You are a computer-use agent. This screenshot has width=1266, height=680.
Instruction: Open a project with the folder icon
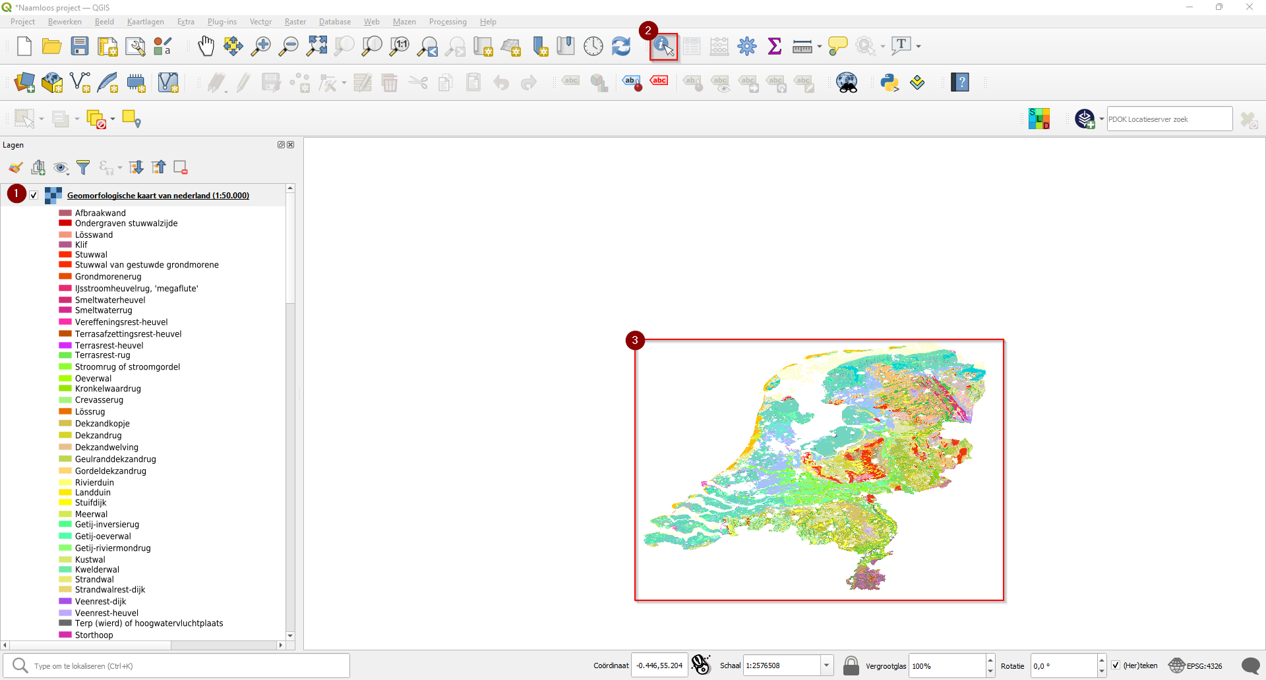coord(51,46)
